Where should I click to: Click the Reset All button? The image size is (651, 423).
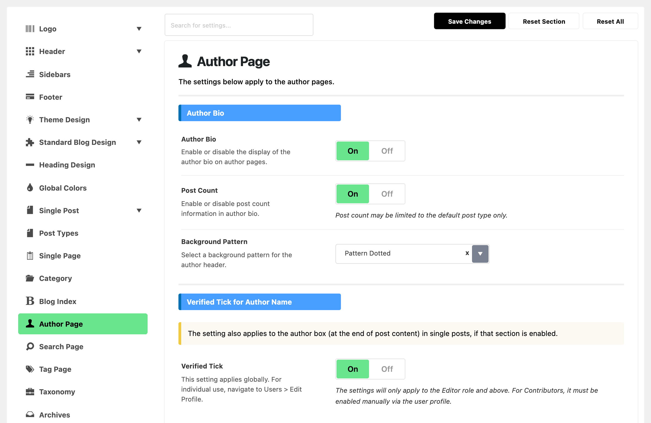click(x=610, y=21)
